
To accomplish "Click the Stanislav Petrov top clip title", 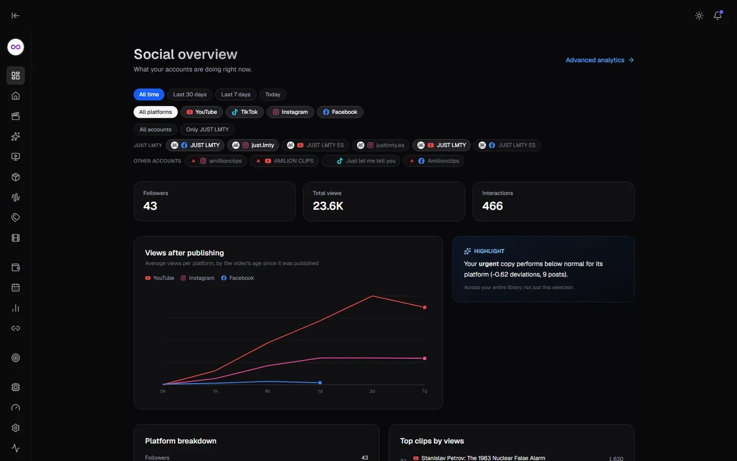I will point(483,458).
